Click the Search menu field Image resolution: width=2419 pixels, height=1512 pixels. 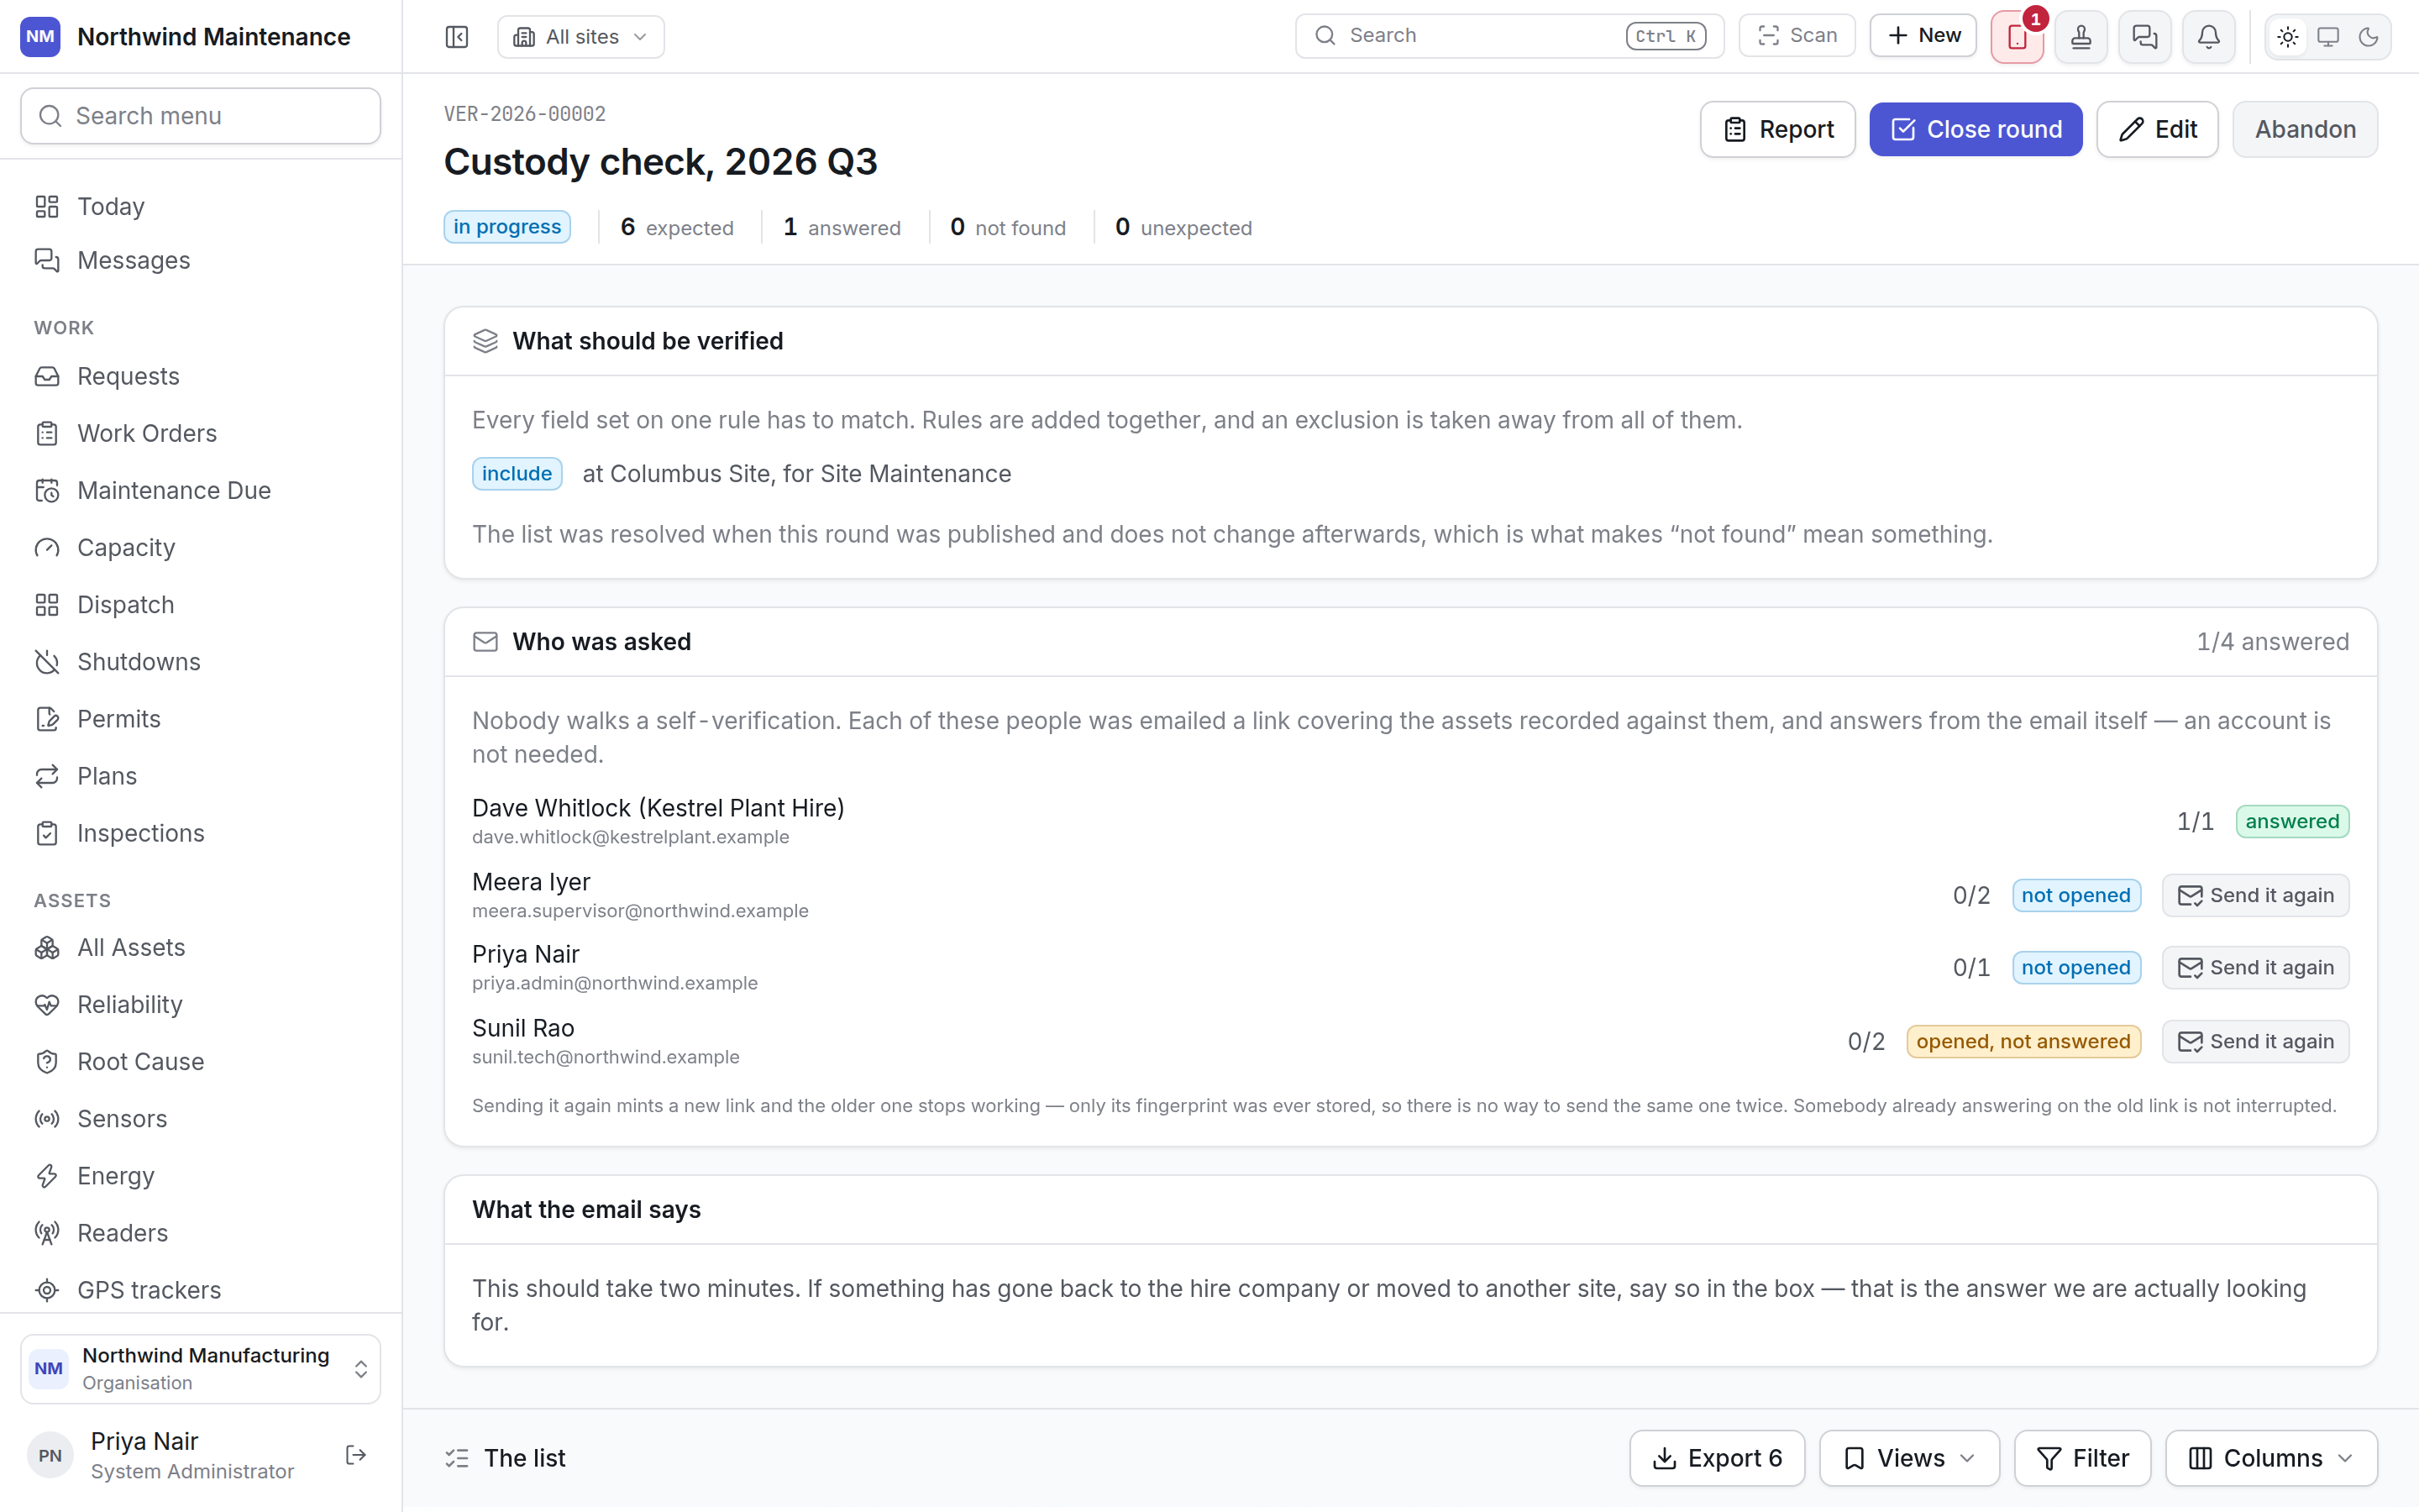[x=201, y=116]
